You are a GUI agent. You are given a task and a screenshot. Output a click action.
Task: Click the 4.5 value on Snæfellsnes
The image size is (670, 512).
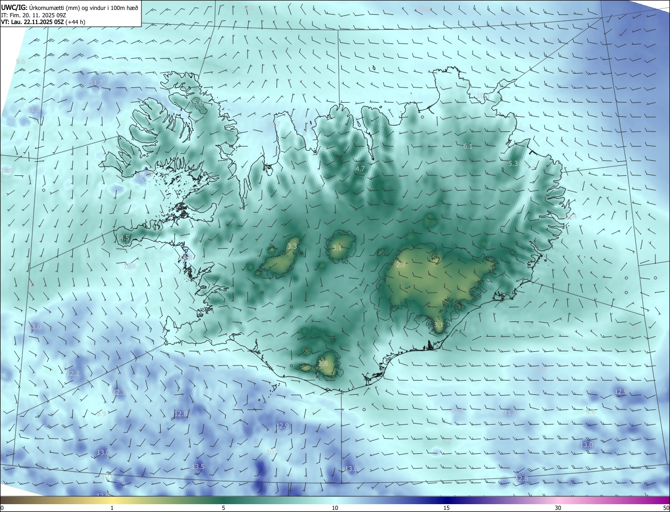(125, 238)
